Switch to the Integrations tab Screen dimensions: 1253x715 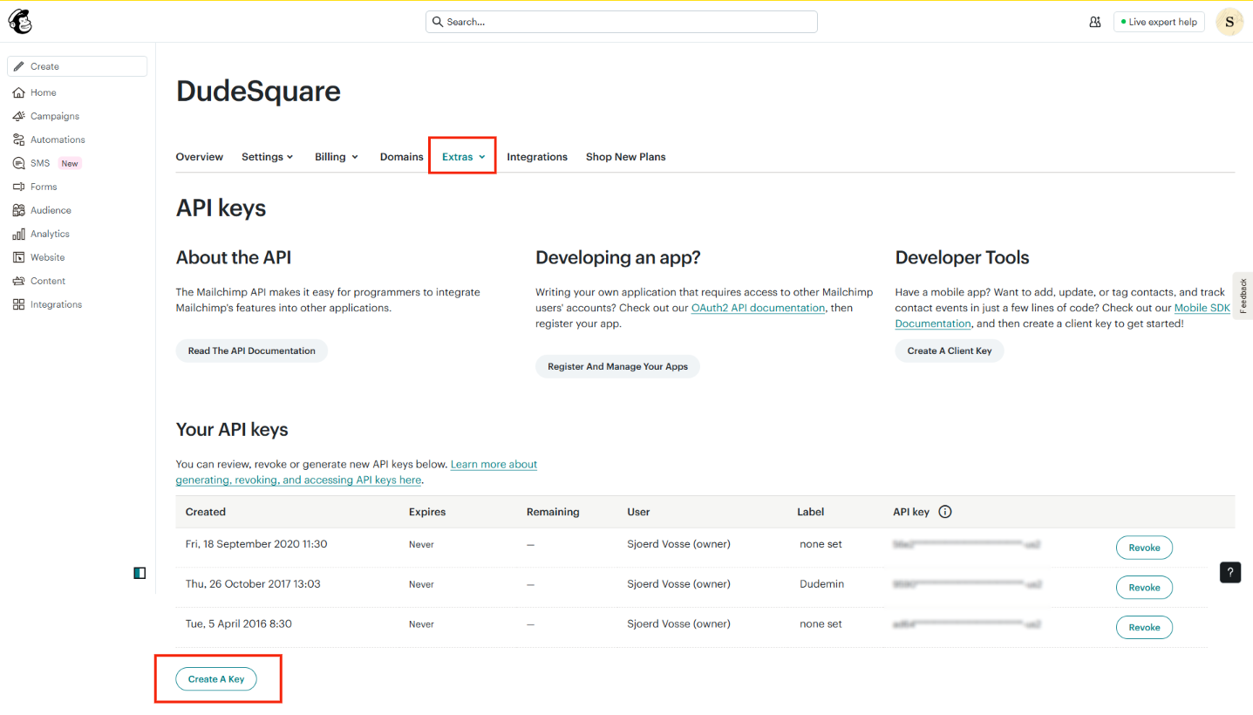click(537, 157)
